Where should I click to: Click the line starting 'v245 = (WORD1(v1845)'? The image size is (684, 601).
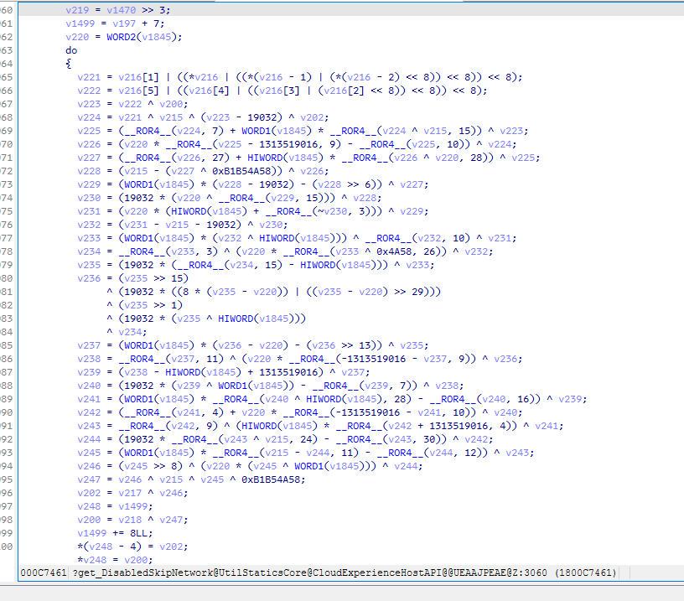(x=305, y=453)
